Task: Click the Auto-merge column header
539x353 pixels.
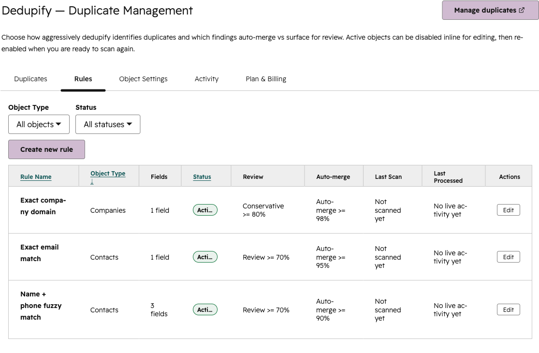Action: [333, 176]
